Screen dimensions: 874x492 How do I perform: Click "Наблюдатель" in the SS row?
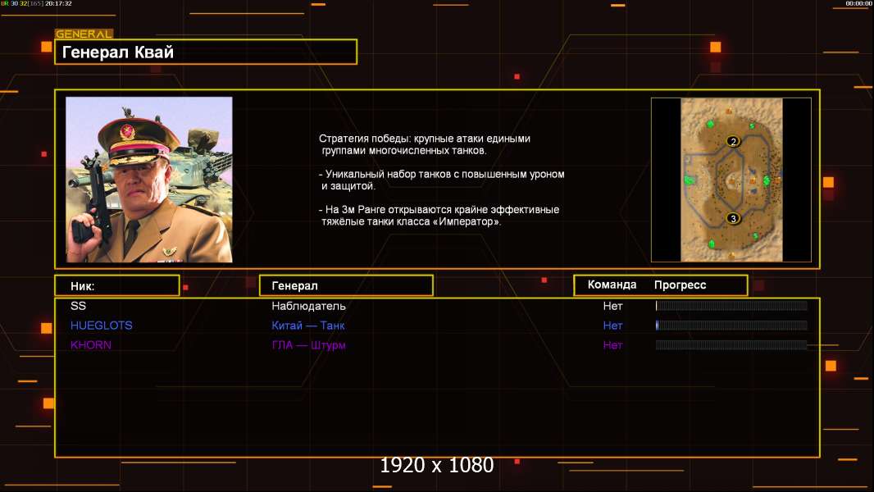(308, 306)
